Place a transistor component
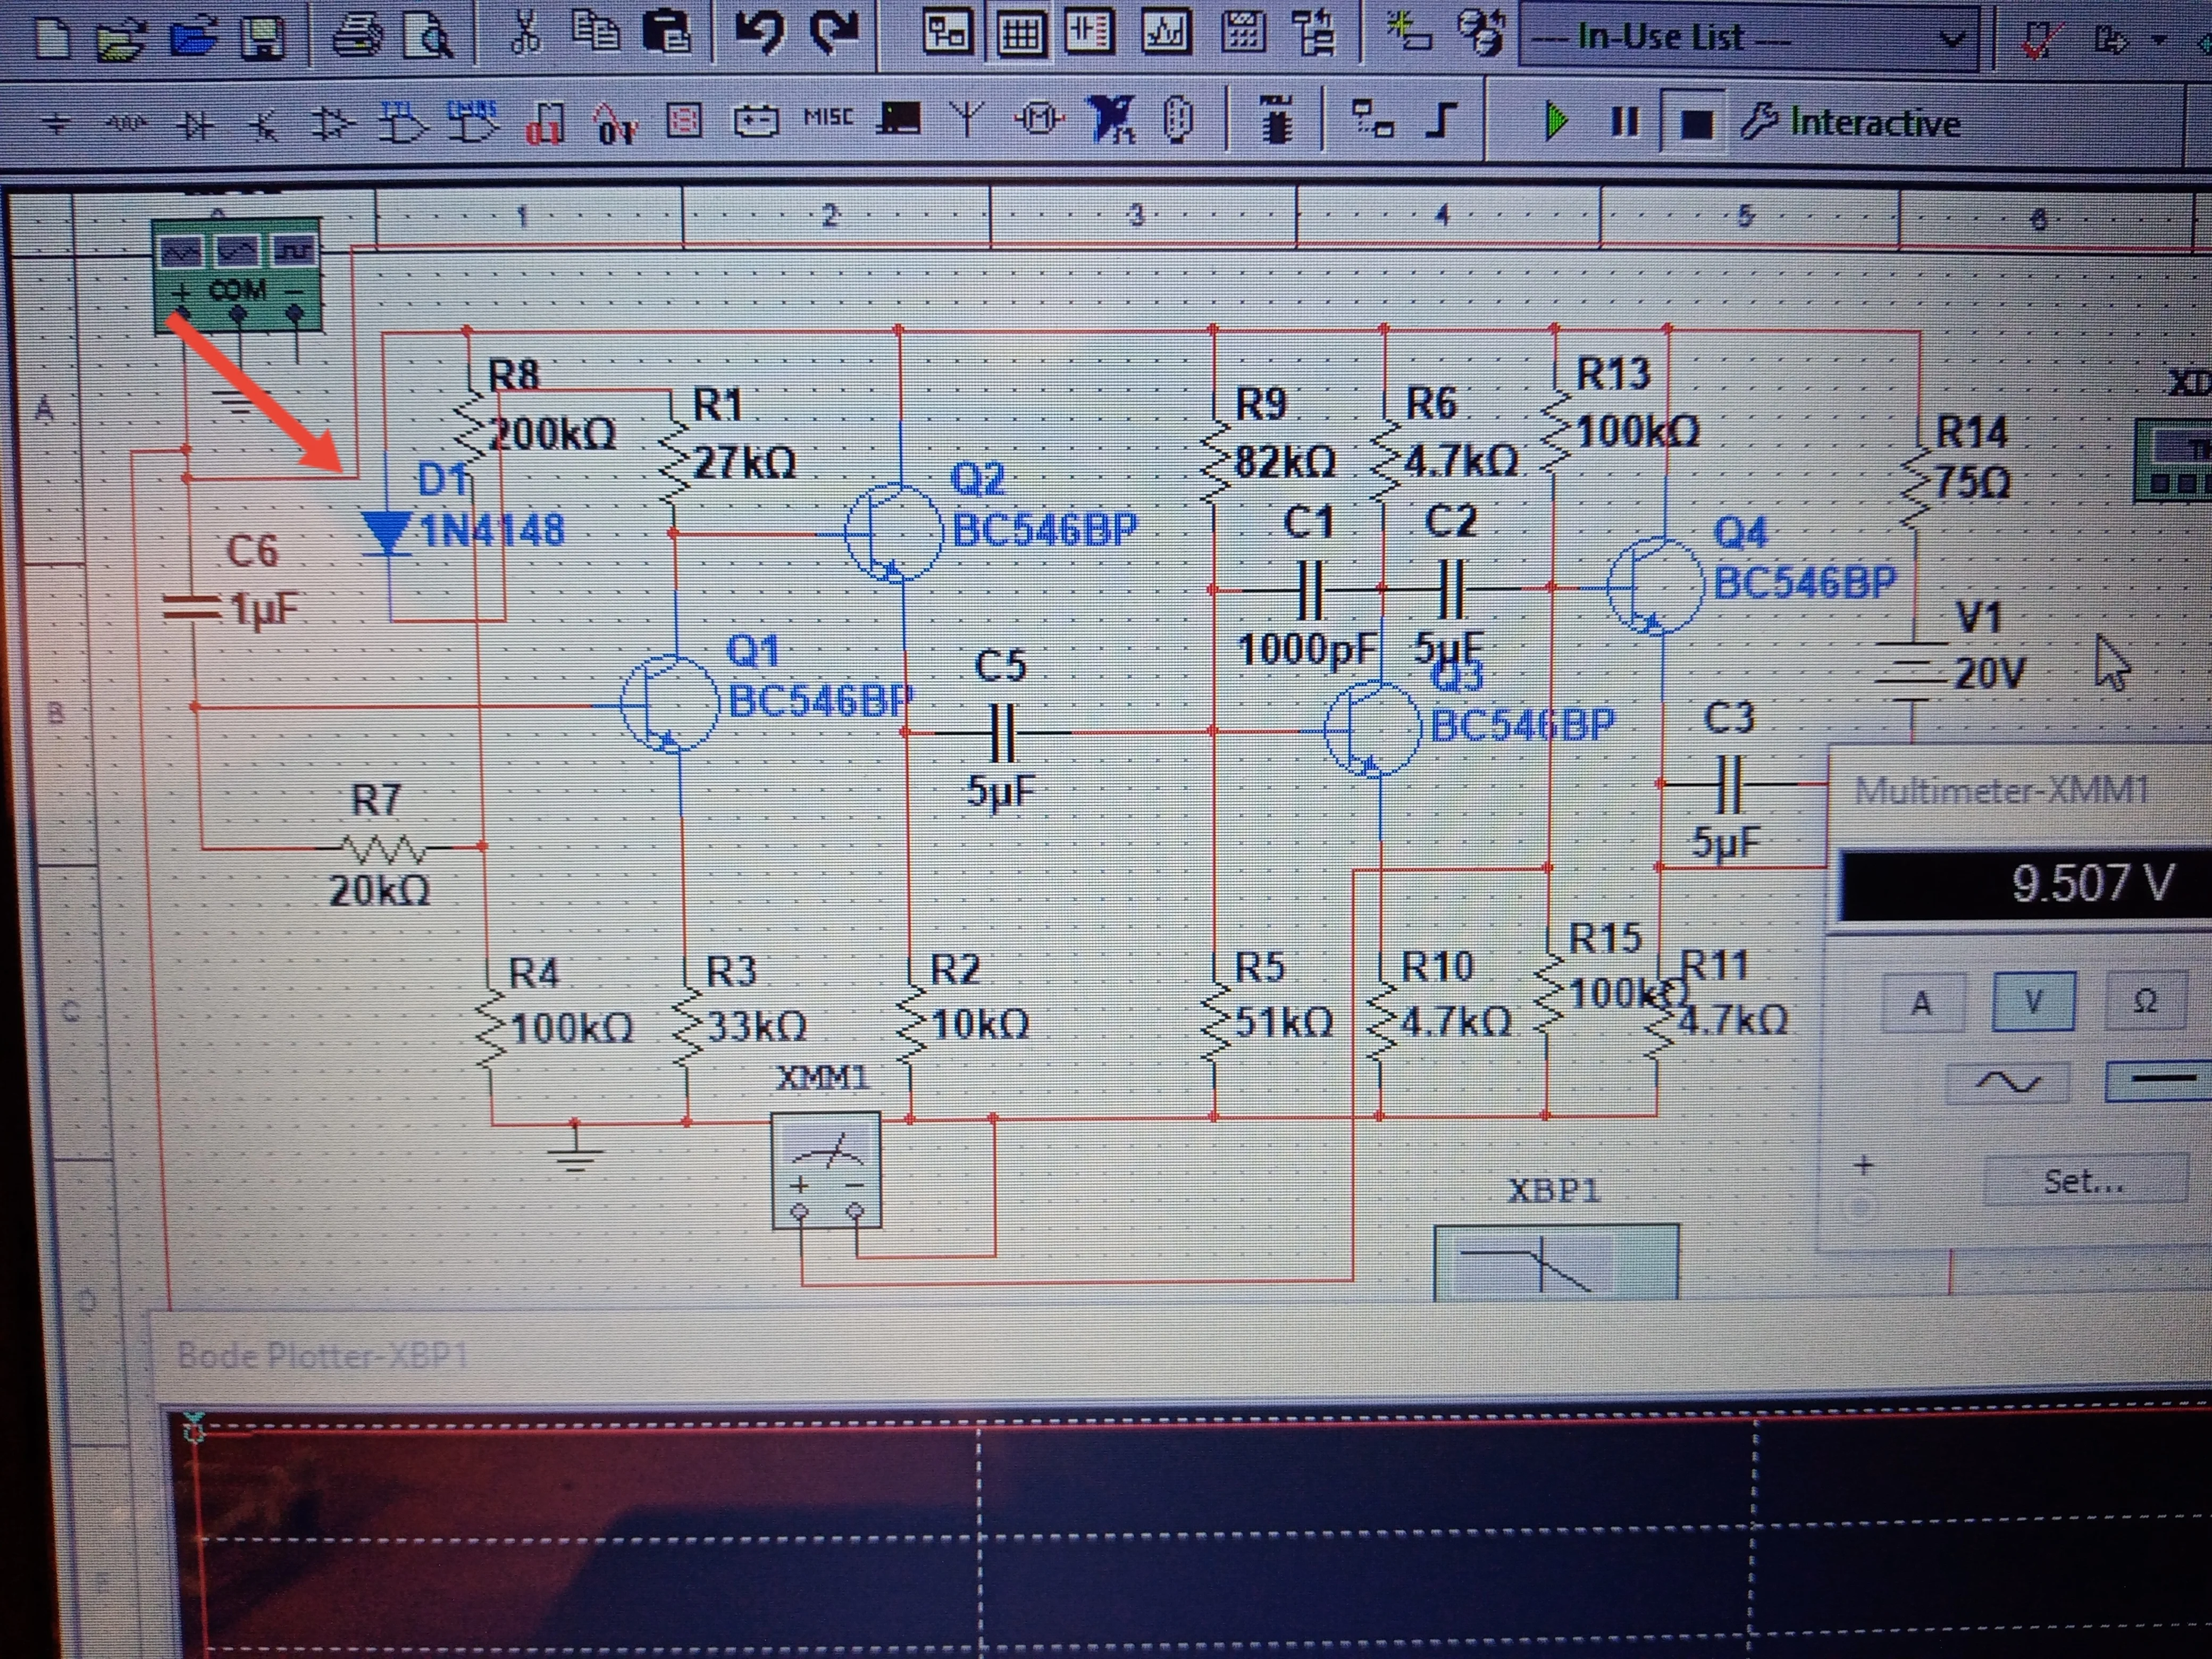The height and width of the screenshot is (1659, 2212). pos(263,125)
